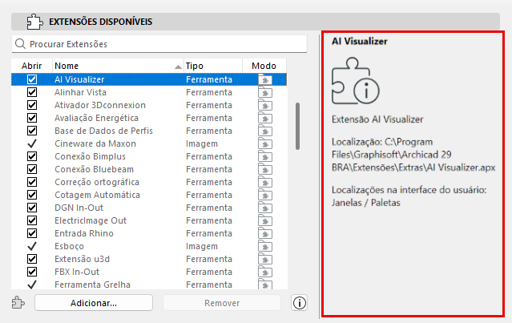Select the Entrada Rhino row name

tap(84, 233)
